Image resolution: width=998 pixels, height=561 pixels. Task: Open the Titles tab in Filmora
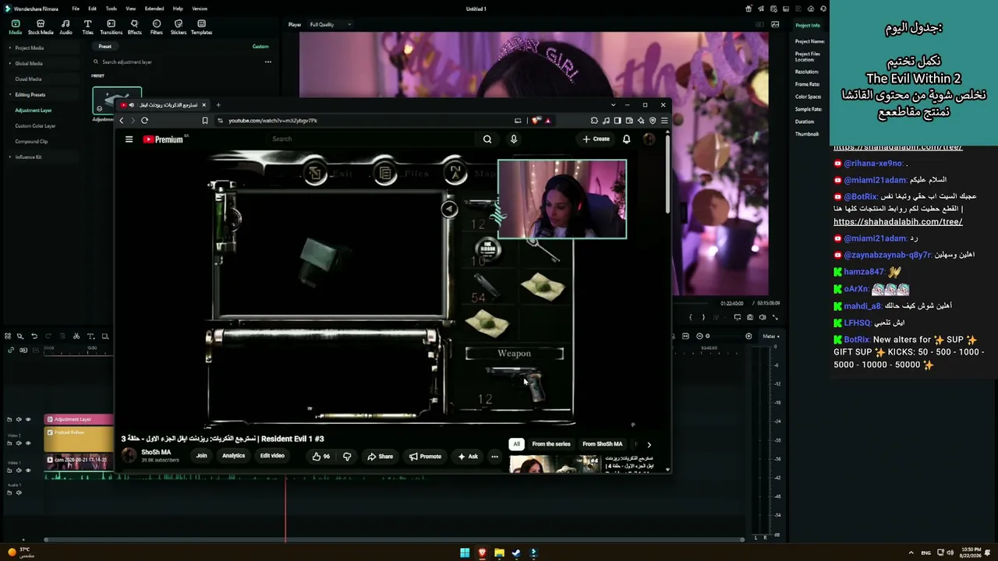tap(87, 27)
